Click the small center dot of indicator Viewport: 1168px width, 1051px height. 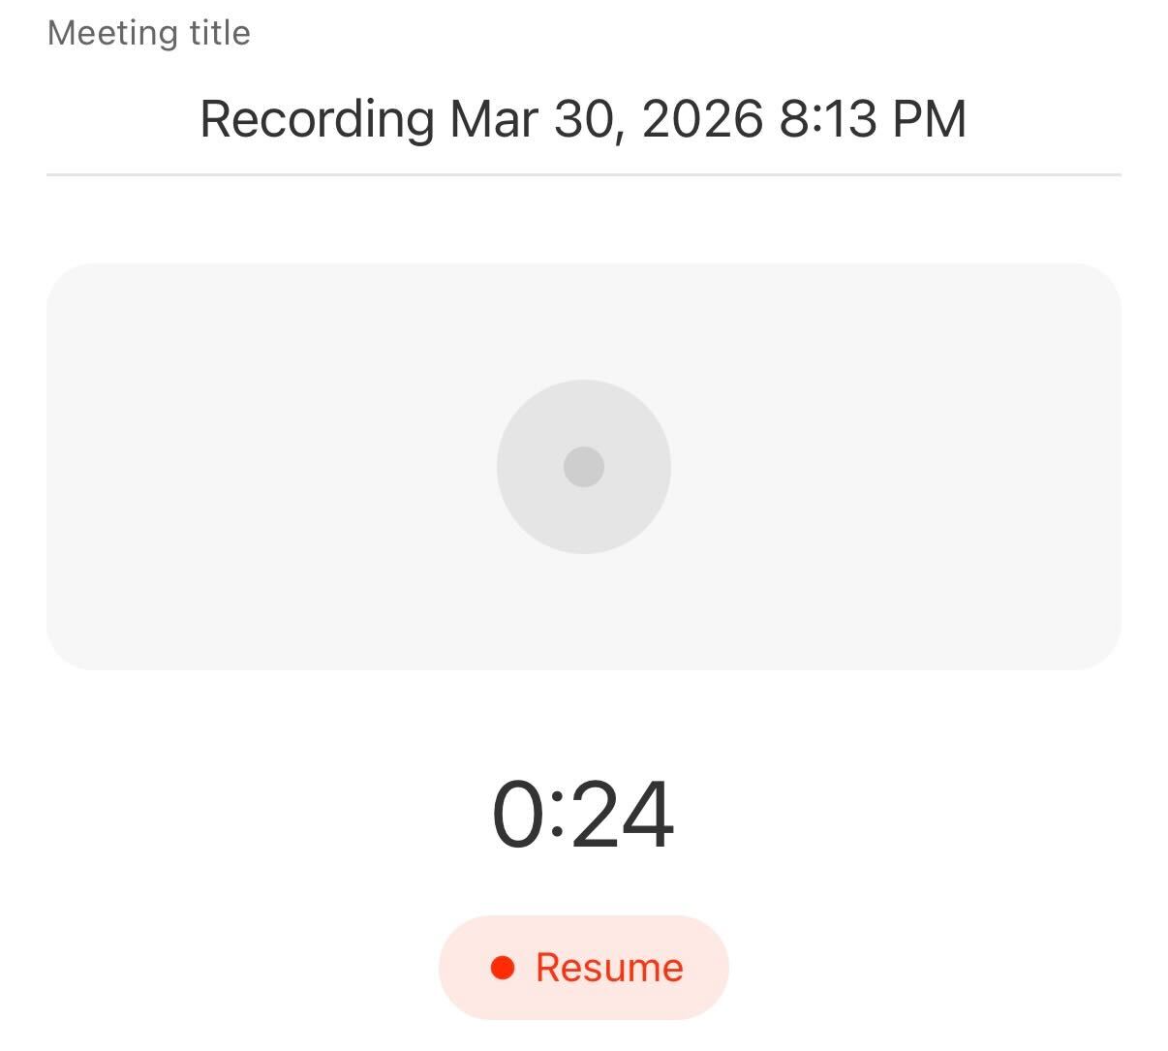(x=584, y=467)
